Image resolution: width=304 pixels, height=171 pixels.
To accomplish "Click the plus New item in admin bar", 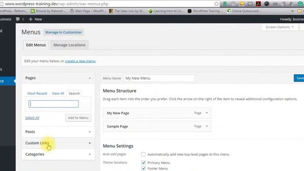I will tap(35, 19).
